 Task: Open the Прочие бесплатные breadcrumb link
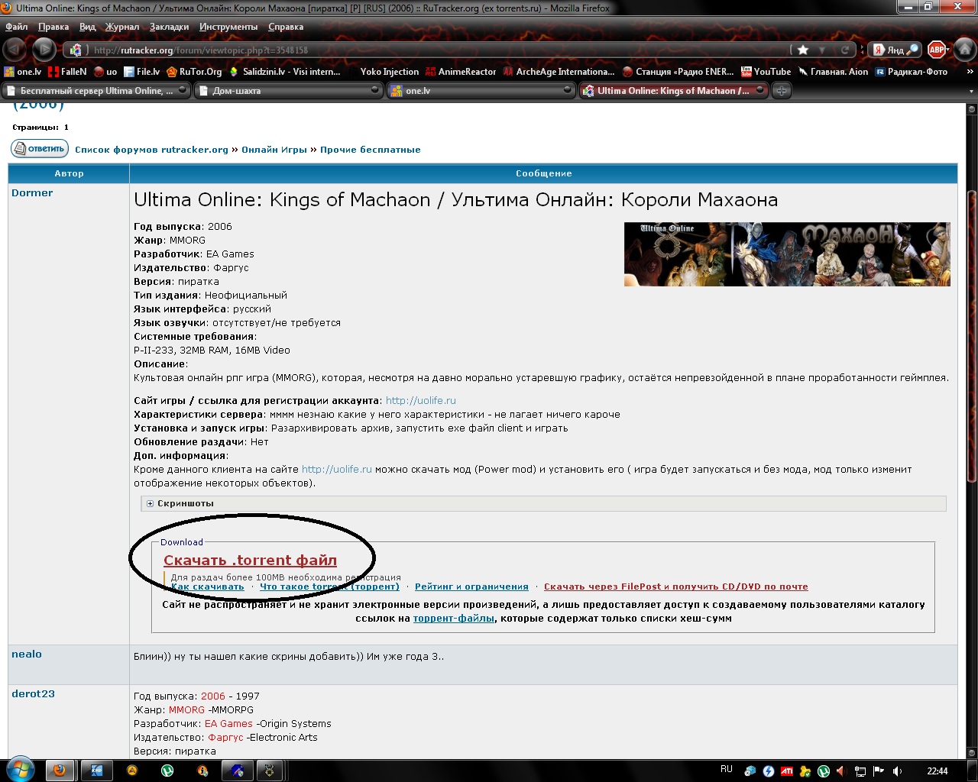371,150
